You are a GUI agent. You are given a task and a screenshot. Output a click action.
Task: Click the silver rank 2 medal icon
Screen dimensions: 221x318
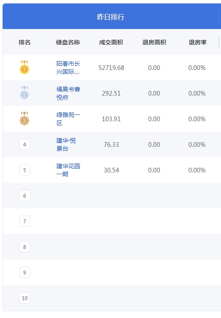coord(25,93)
